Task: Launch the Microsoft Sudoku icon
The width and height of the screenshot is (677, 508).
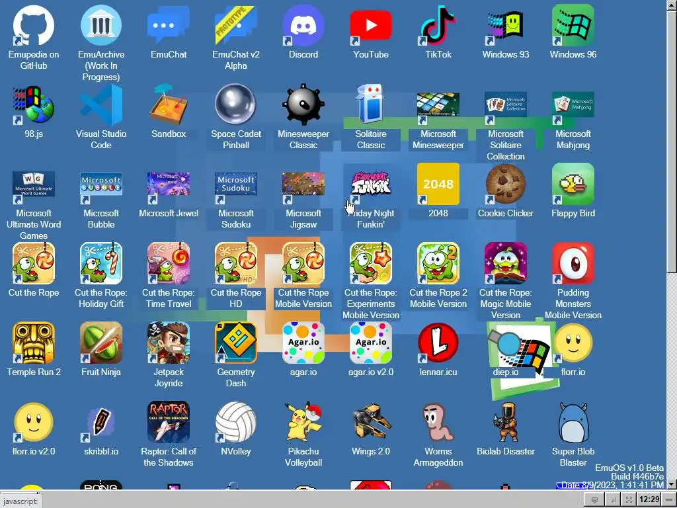Action: coord(236,184)
